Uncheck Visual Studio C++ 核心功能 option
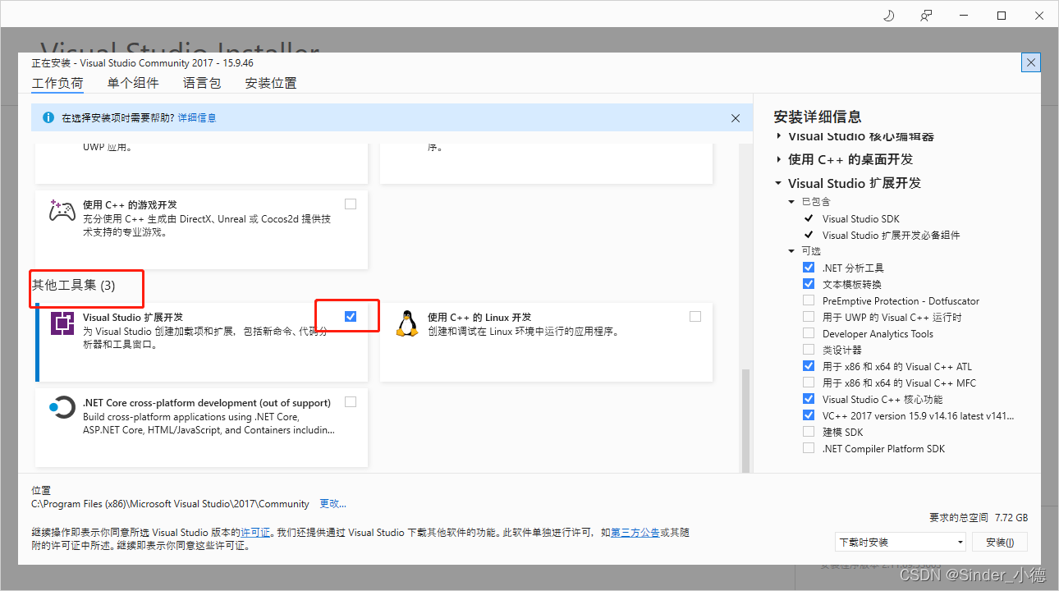1059x591 pixels. (809, 399)
